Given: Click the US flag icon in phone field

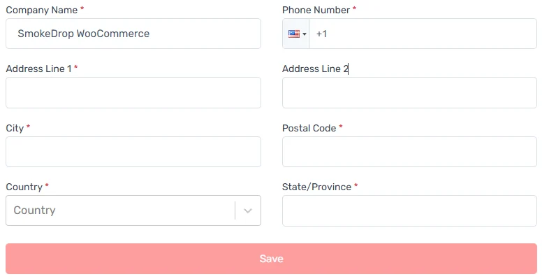Looking at the screenshot, I should point(294,34).
